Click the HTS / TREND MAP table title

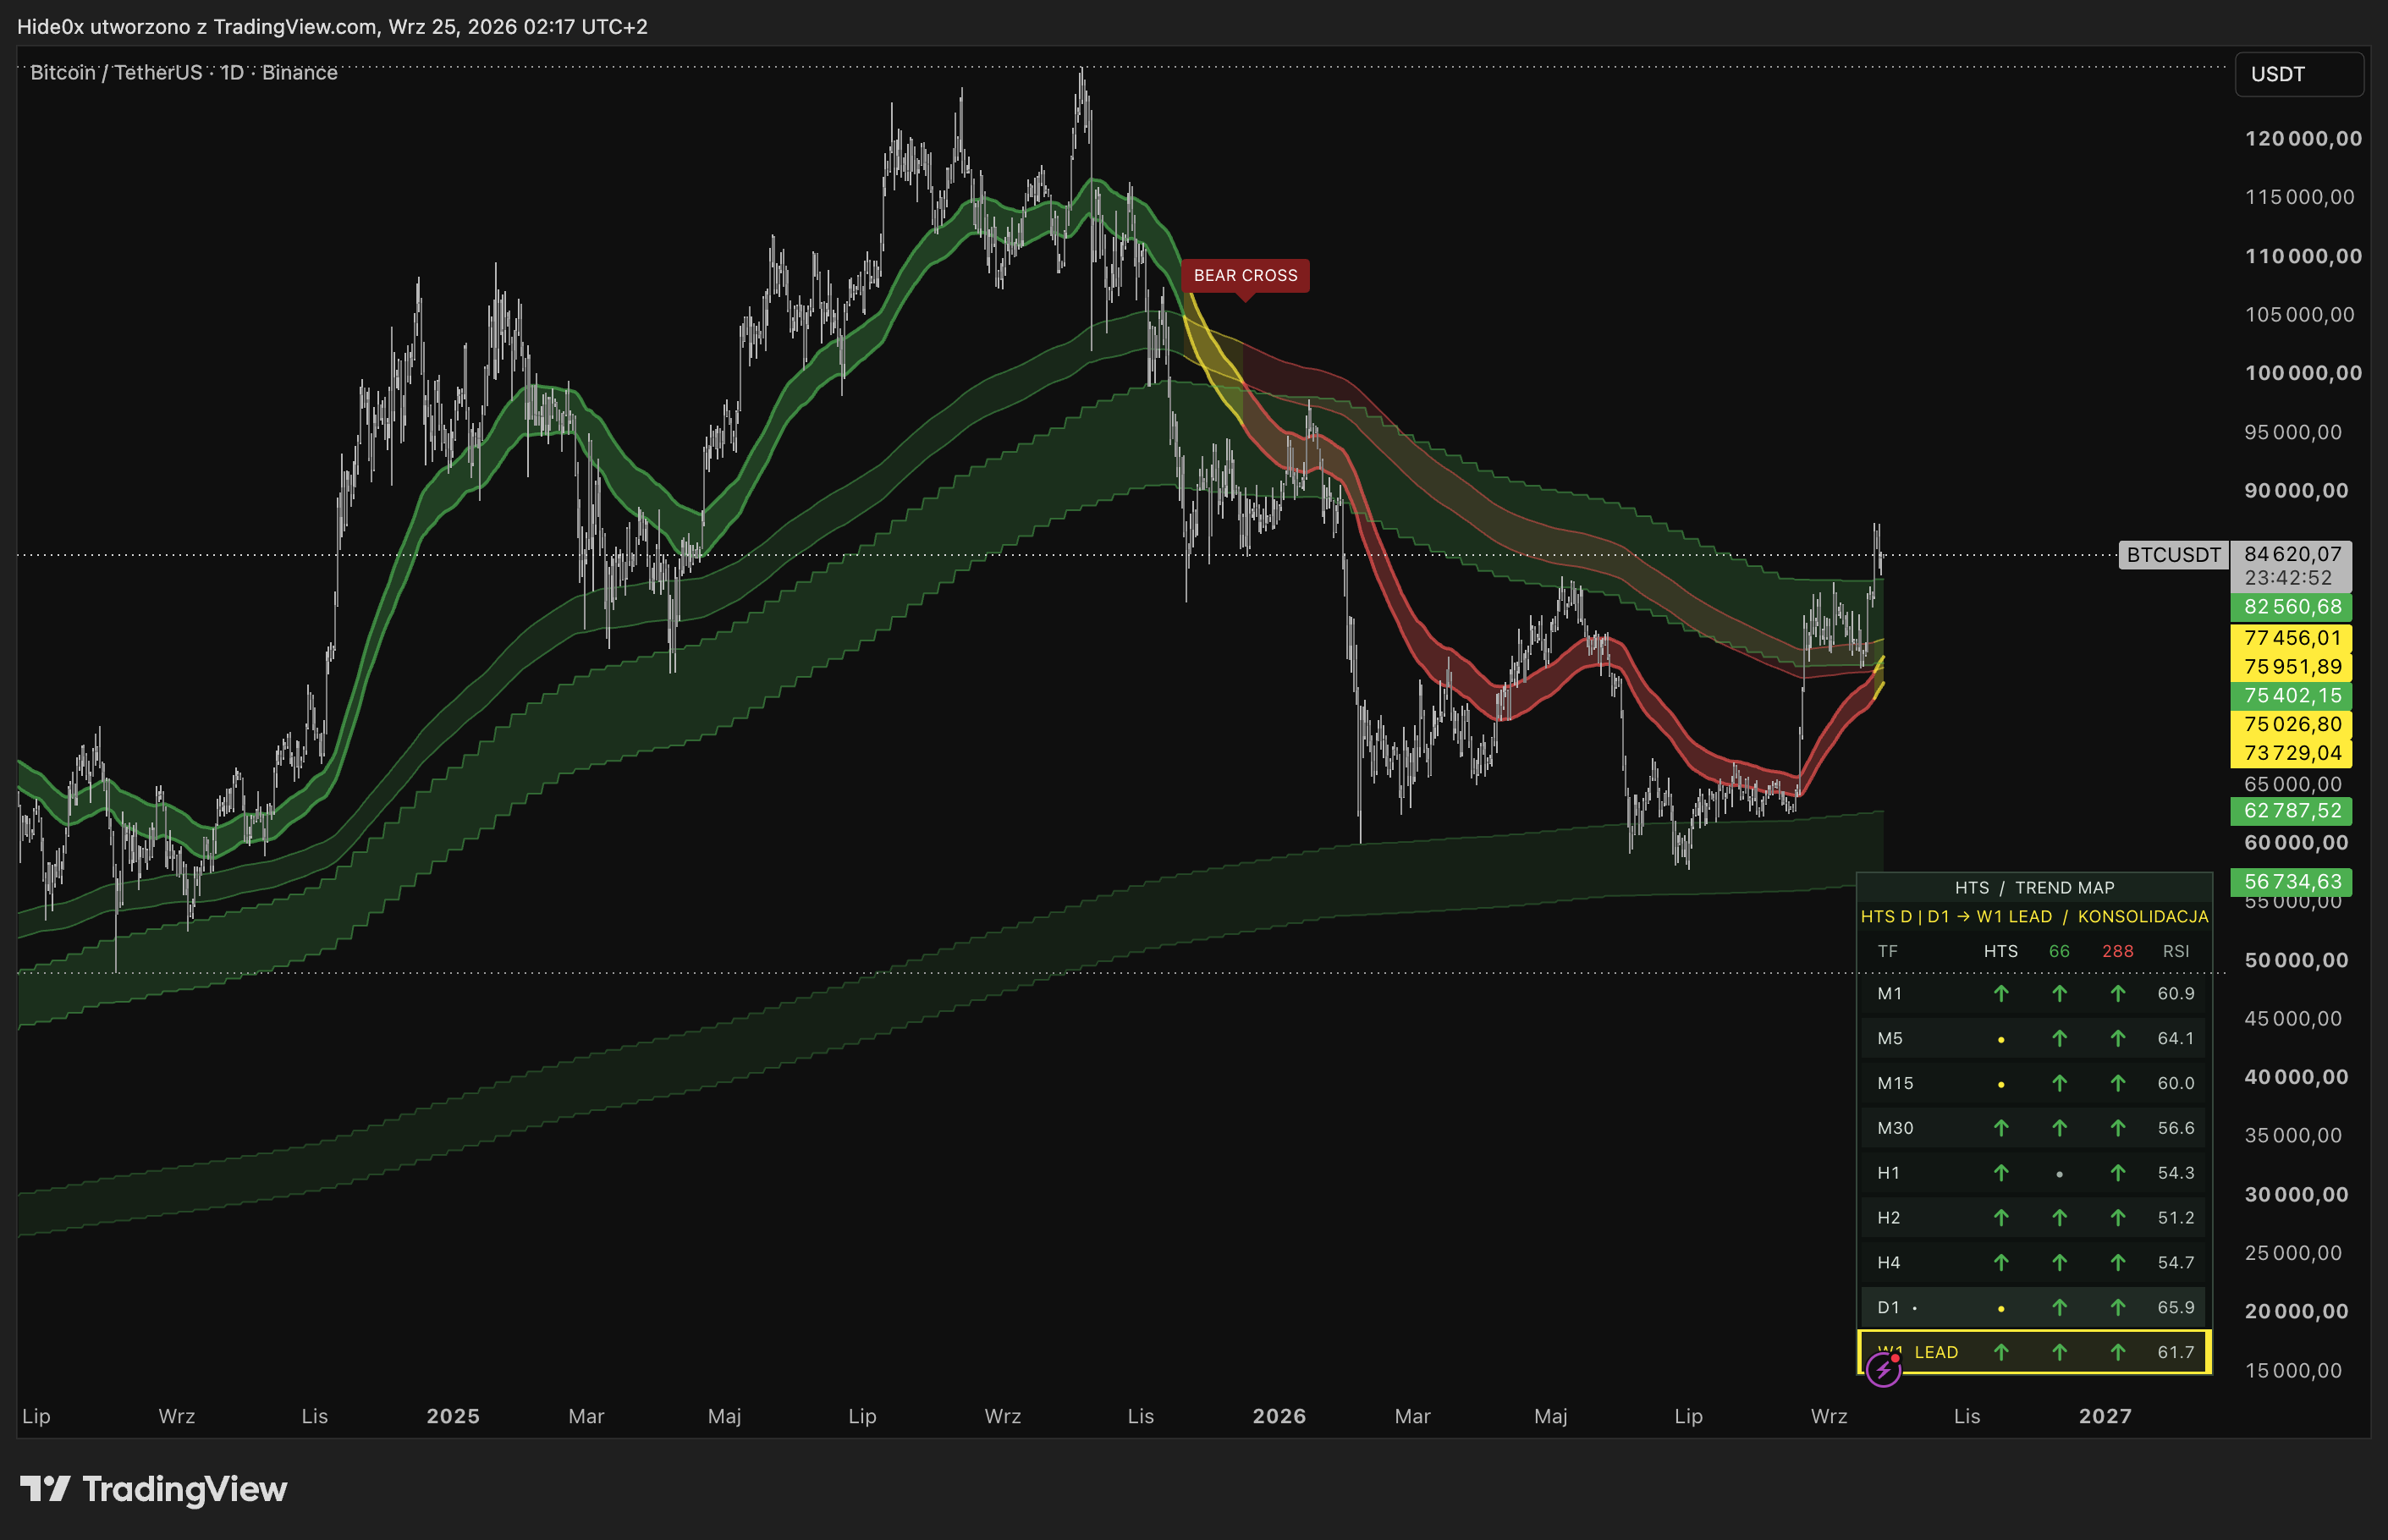tap(2034, 888)
